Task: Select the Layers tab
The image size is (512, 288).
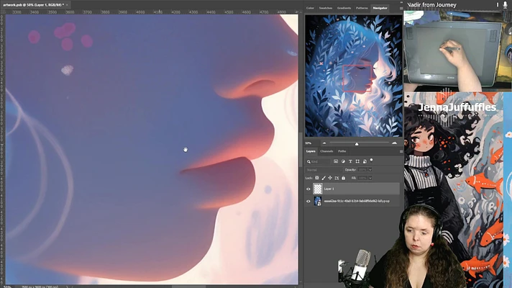Action: [x=311, y=151]
